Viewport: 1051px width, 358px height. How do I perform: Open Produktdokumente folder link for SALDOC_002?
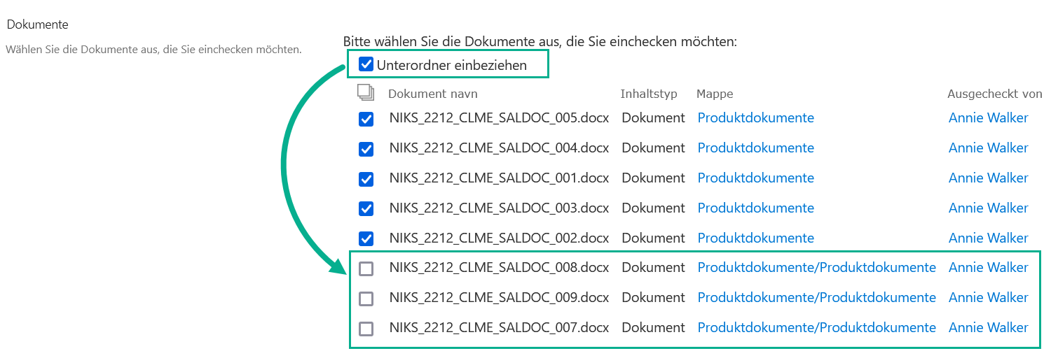[x=755, y=238]
